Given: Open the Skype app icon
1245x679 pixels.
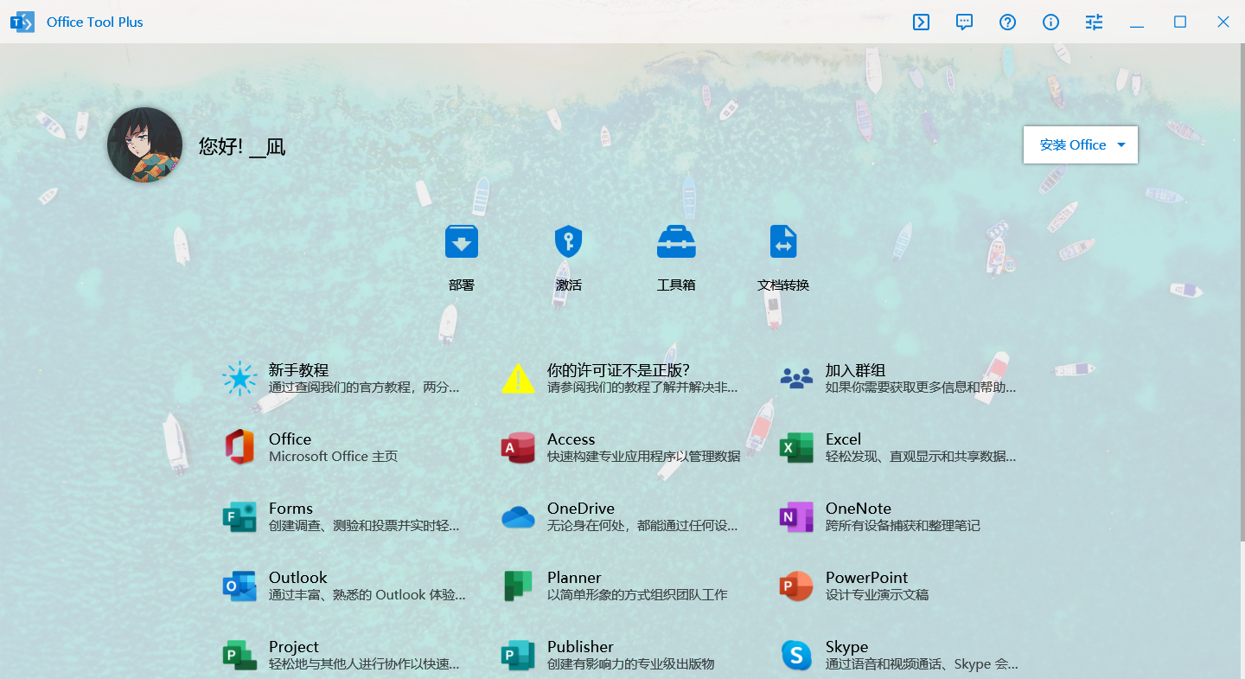Looking at the screenshot, I should [x=796, y=655].
